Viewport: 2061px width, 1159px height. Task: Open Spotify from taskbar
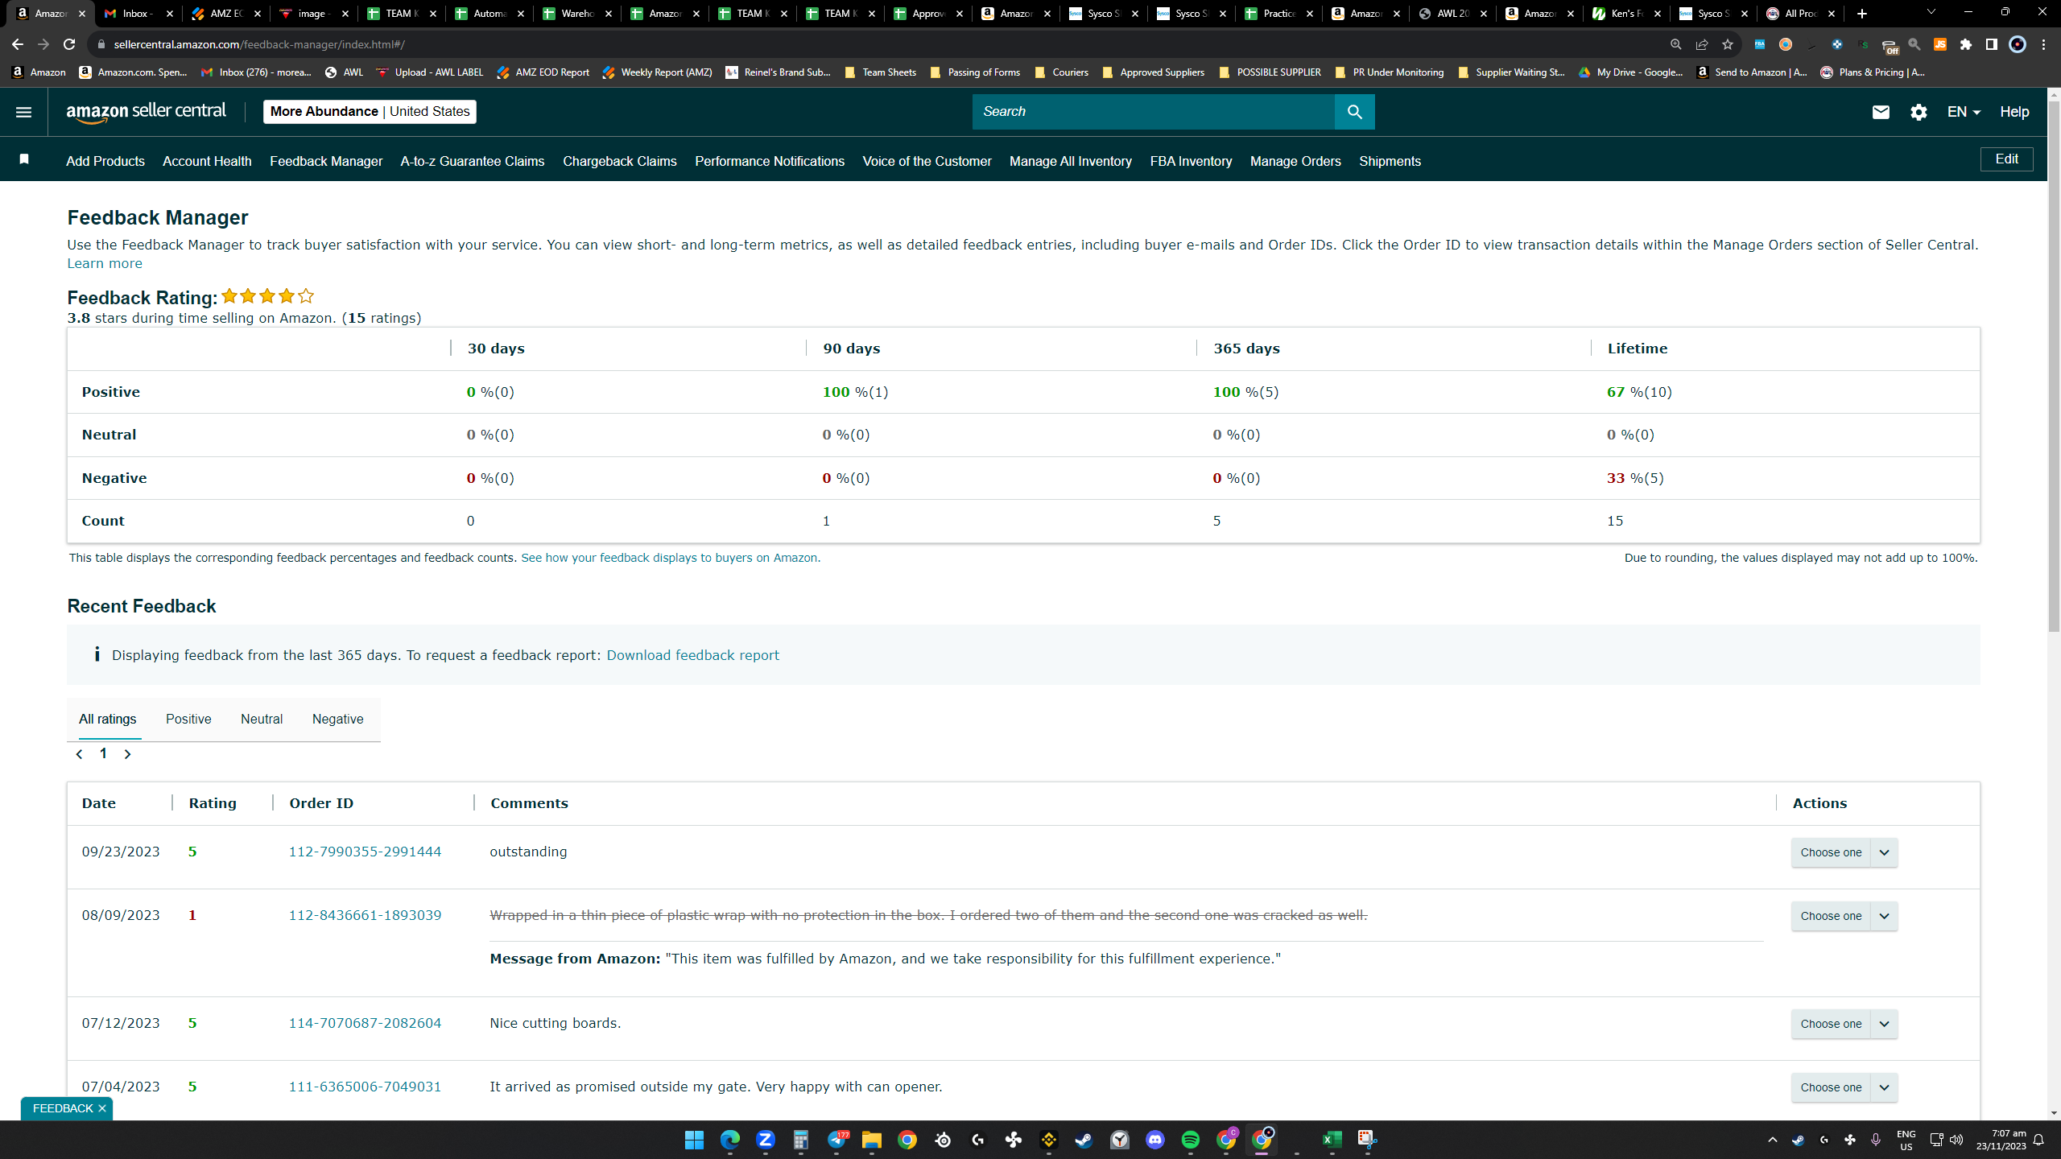1191,1140
